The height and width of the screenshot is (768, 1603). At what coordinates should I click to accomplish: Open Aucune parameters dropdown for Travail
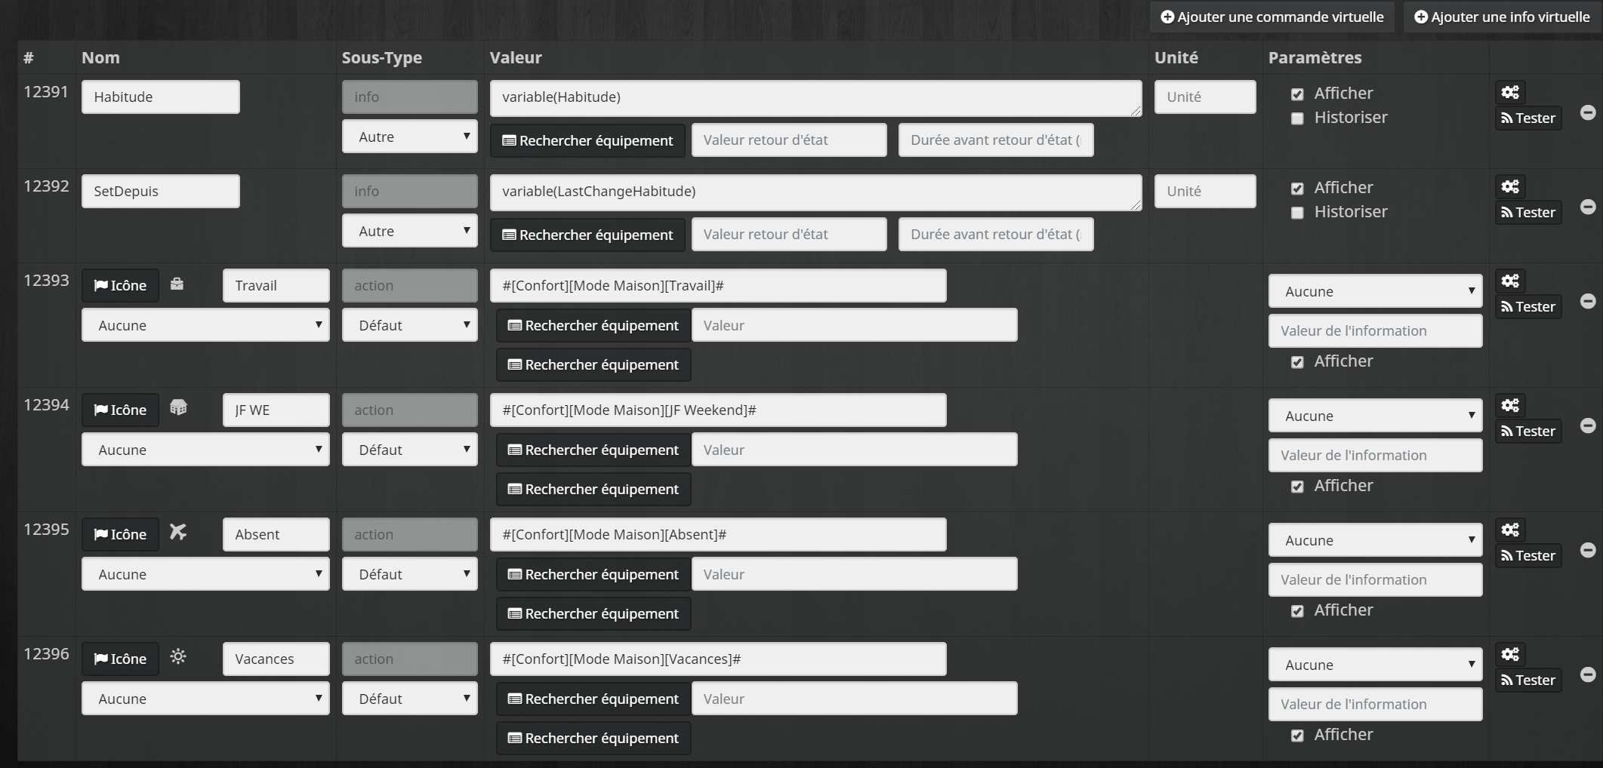pos(1376,291)
